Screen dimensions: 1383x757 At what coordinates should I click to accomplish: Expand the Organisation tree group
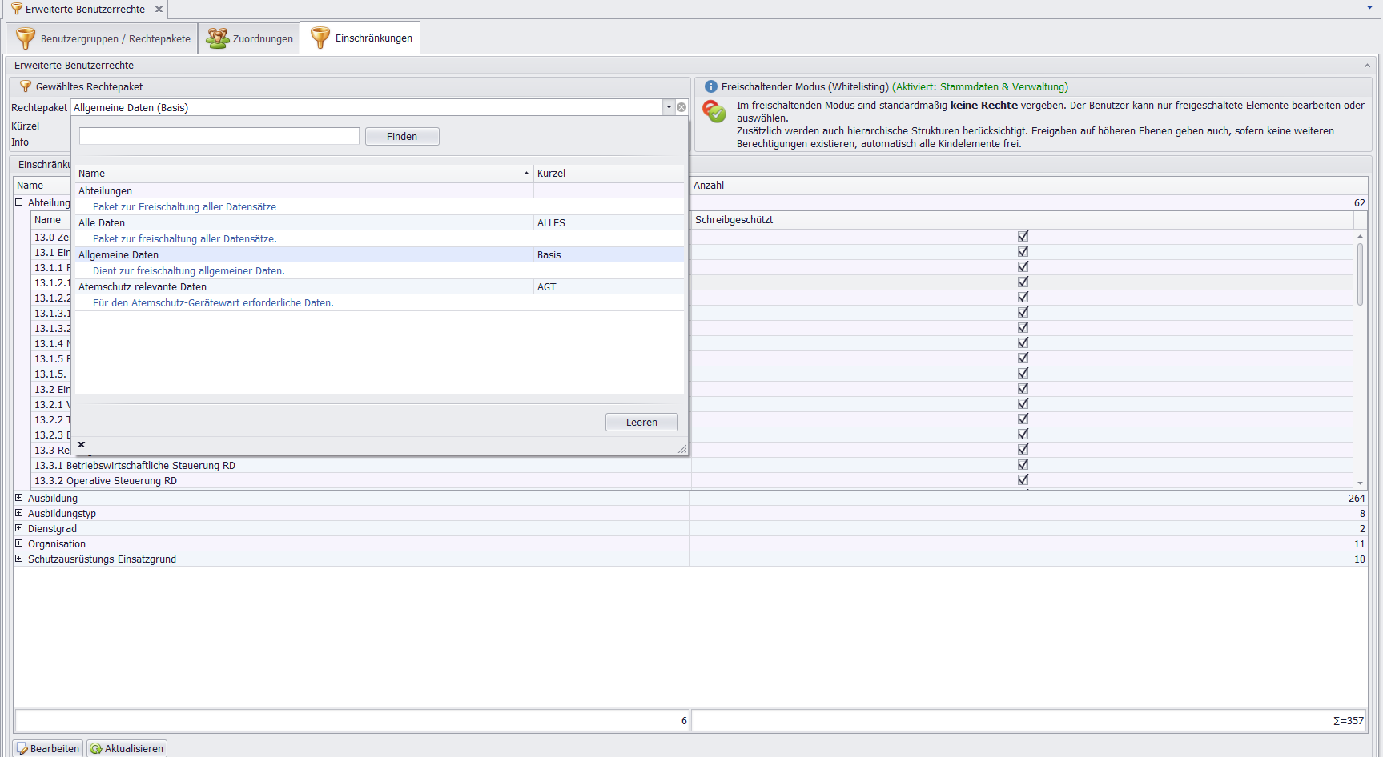(19, 543)
